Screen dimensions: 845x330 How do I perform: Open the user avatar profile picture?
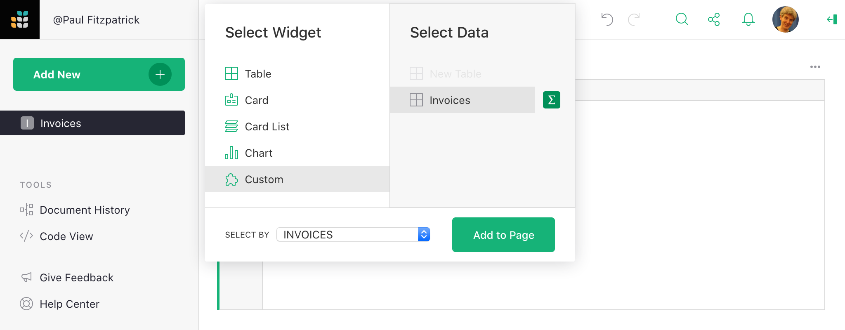[x=785, y=19]
